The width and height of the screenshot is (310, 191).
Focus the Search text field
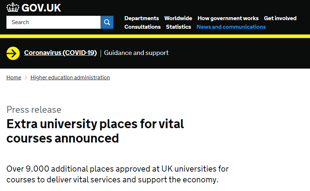tap(53, 22)
